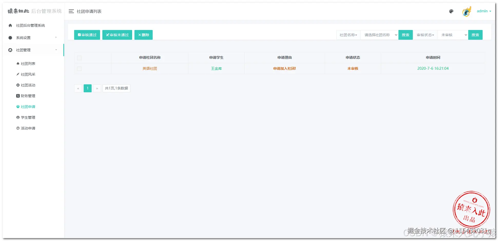Click the 申请学生 column header
This screenshot has height=241, width=498.
pos(216,57)
